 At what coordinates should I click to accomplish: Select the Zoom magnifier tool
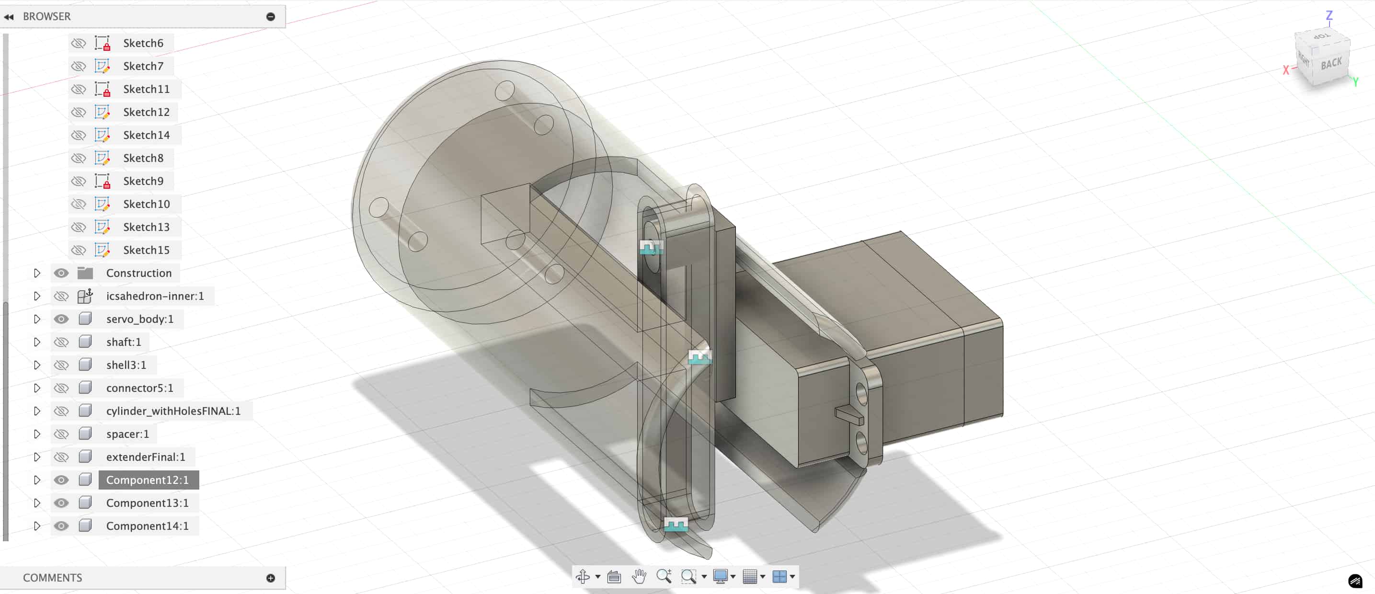point(664,576)
